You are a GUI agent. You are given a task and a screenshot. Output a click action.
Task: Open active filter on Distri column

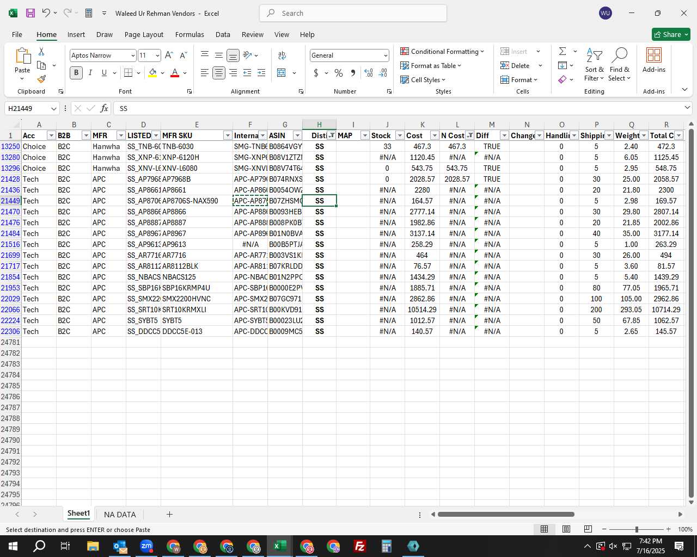[x=331, y=135]
